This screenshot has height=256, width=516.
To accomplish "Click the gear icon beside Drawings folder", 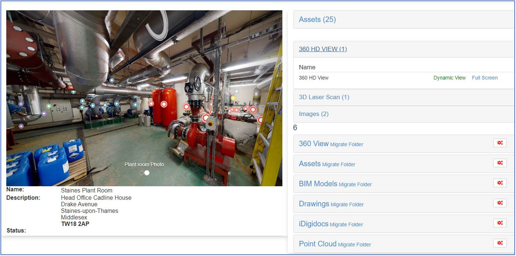I will (500, 203).
